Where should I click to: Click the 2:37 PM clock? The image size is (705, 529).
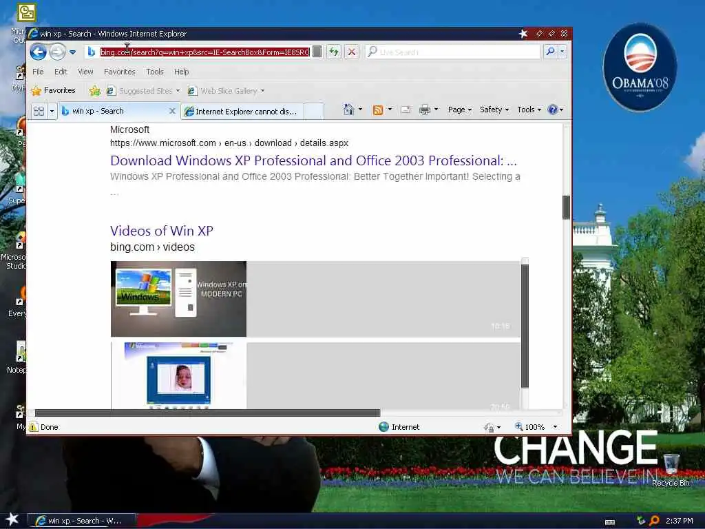(x=680, y=521)
